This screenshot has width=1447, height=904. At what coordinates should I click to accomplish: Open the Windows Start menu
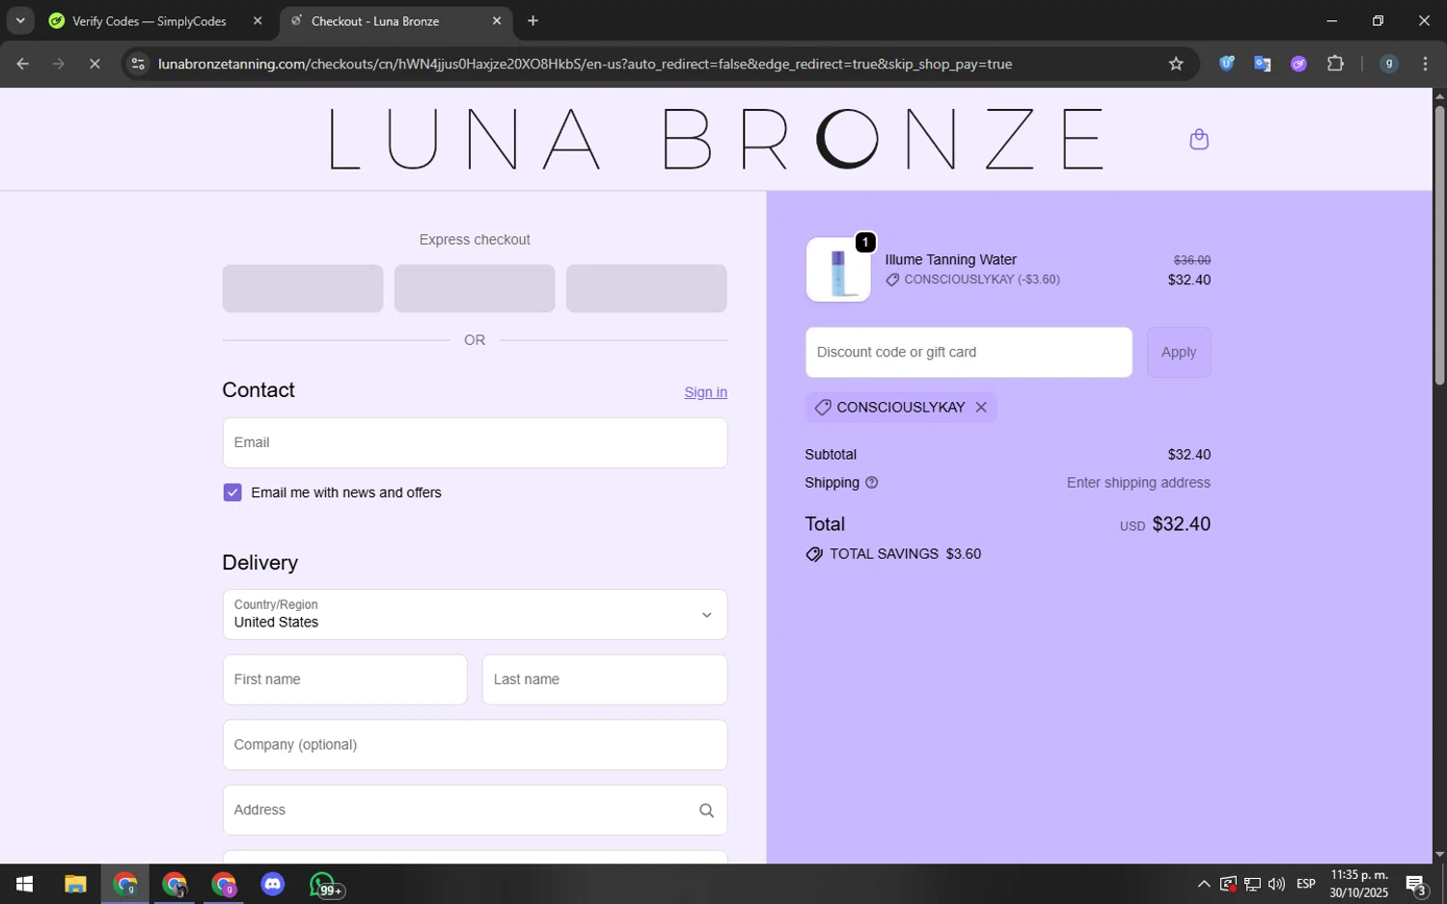tap(25, 884)
